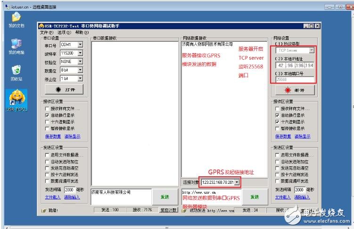Click inside 串口数据接收 display area
Screen dimensions: 354x229
point(135,114)
